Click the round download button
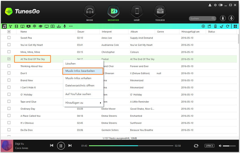Image resolution: width=240 pixels, height=153 pixels. pyautogui.click(x=223, y=18)
